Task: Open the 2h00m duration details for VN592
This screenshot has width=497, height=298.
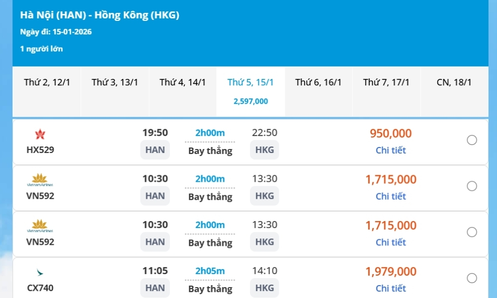Action: tap(209, 178)
